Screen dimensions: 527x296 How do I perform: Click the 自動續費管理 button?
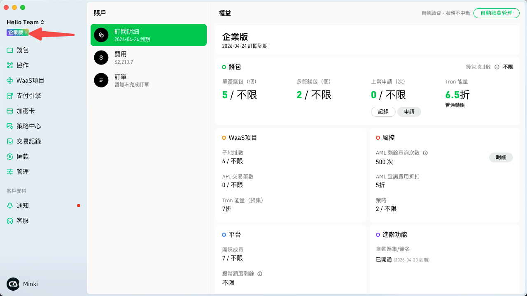pyautogui.click(x=496, y=13)
